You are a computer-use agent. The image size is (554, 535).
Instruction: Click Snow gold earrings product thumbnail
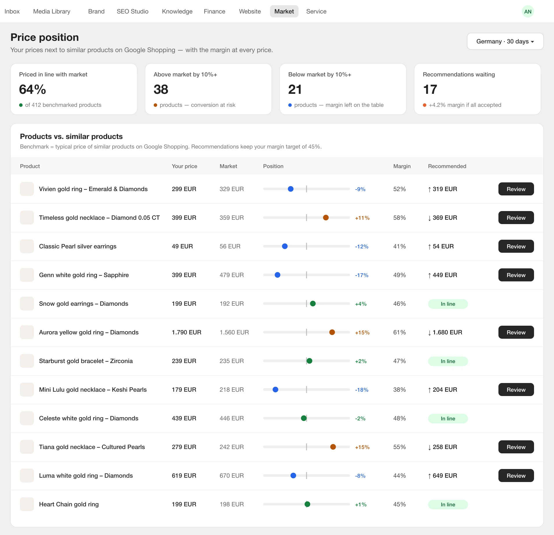coord(27,304)
